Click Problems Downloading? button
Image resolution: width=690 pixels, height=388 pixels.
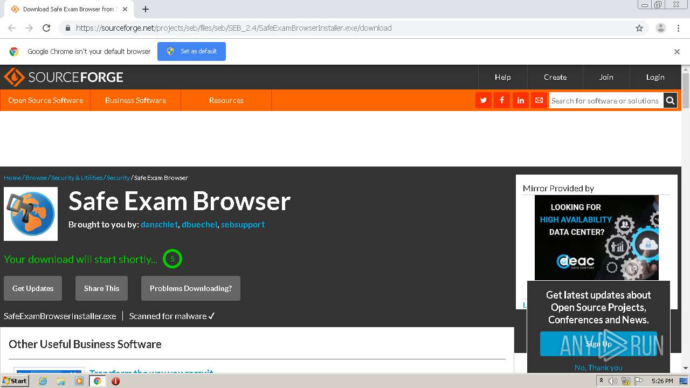click(x=191, y=288)
